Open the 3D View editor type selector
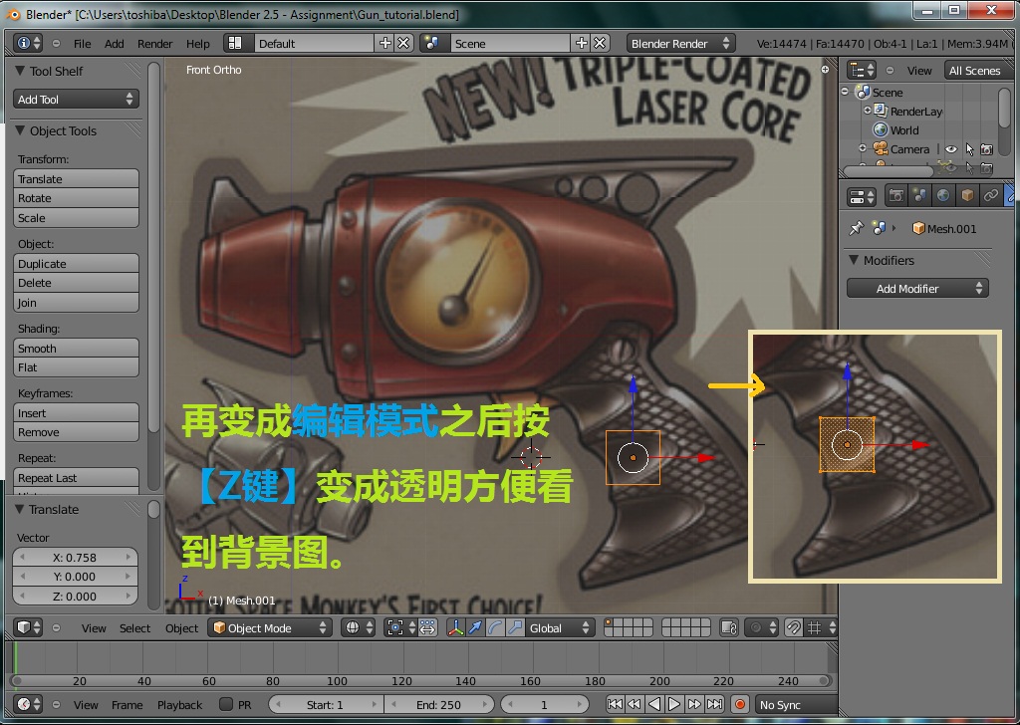1020x725 pixels. tap(28, 627)
